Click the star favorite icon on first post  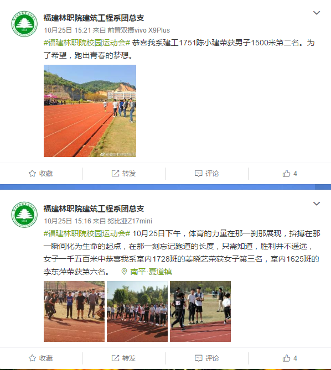tap(32, 174)
